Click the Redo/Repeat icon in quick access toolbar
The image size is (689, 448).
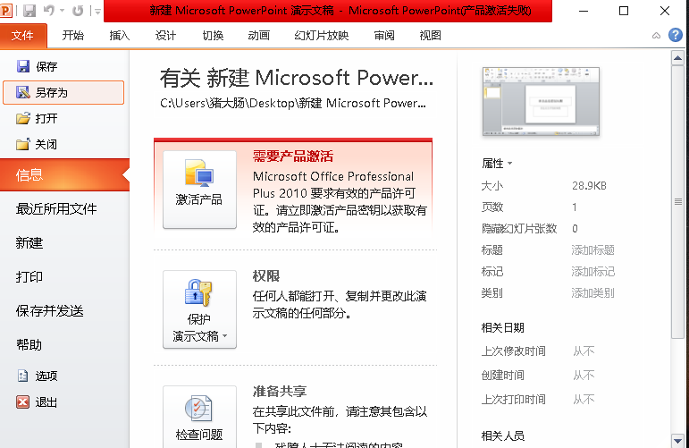[x=78, y=11]
